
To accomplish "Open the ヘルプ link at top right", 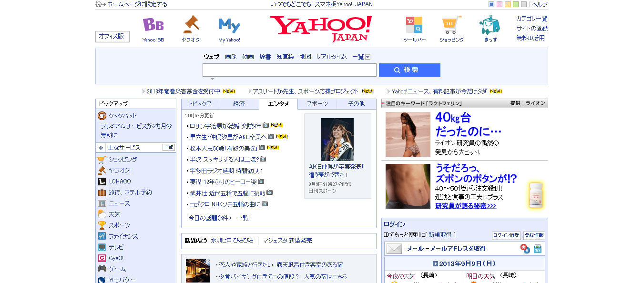I will pos(540,4).
